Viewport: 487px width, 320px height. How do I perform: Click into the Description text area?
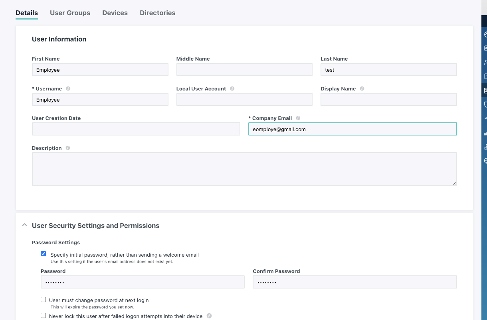(x=244, y=169)
